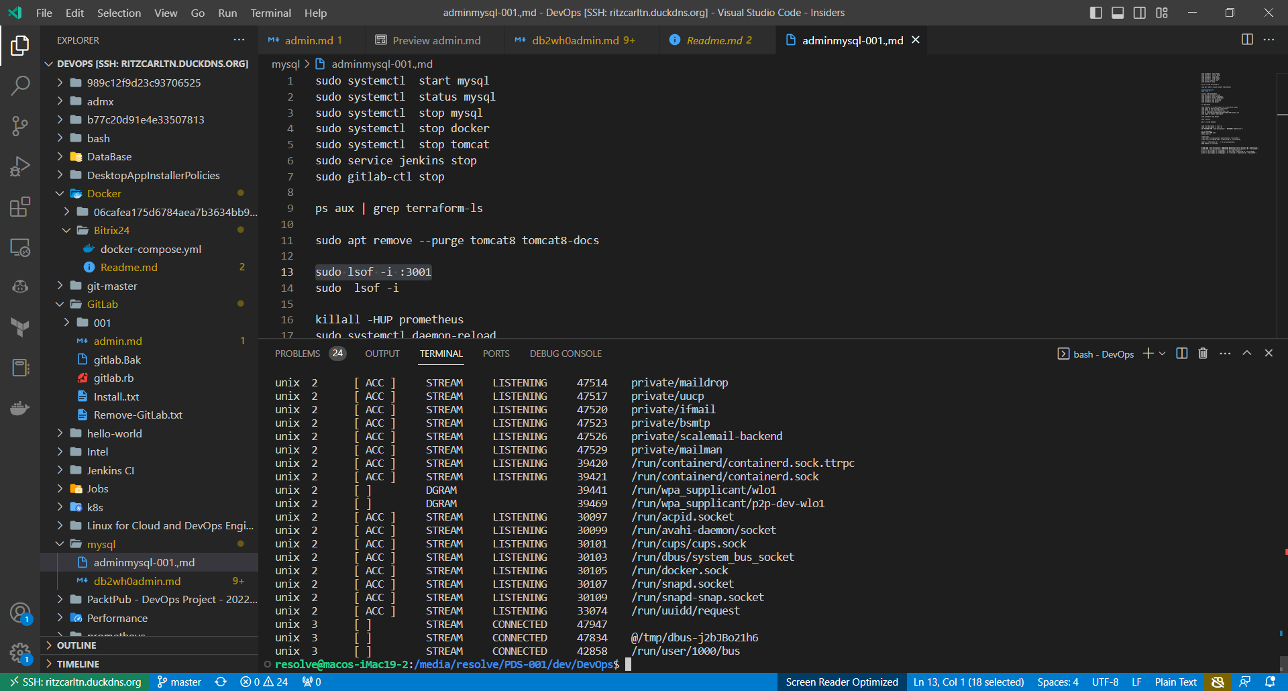Click the mysql breadcrumb segment
Viewport: 1288px width, 691px height.
[x=286, y=64]
